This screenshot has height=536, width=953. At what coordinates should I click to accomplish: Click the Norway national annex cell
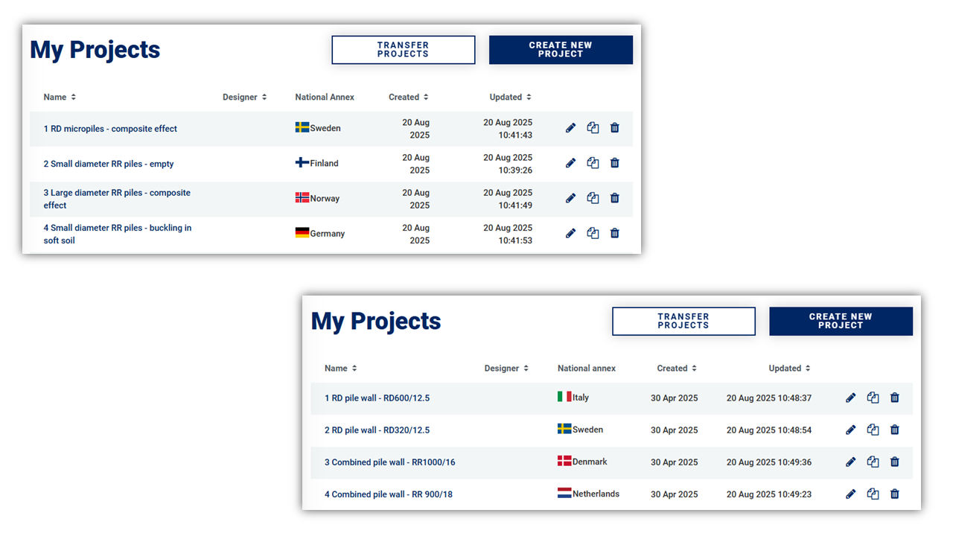click(x=318, y=198)
